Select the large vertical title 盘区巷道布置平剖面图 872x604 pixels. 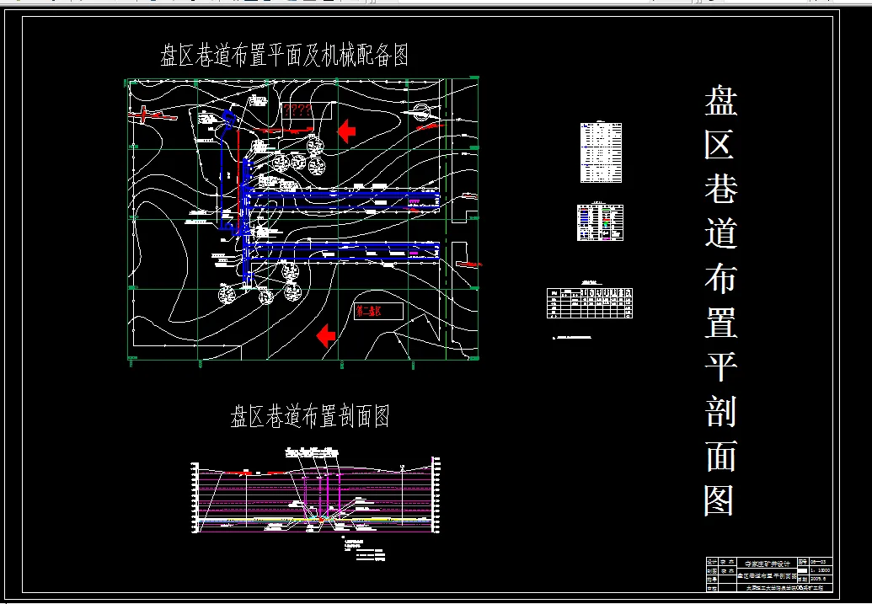[720, 301]
